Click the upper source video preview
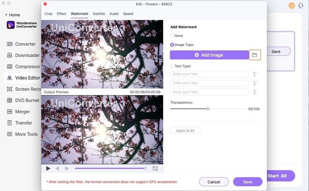Viewport: 309px width, 191px height. point(102,54)
